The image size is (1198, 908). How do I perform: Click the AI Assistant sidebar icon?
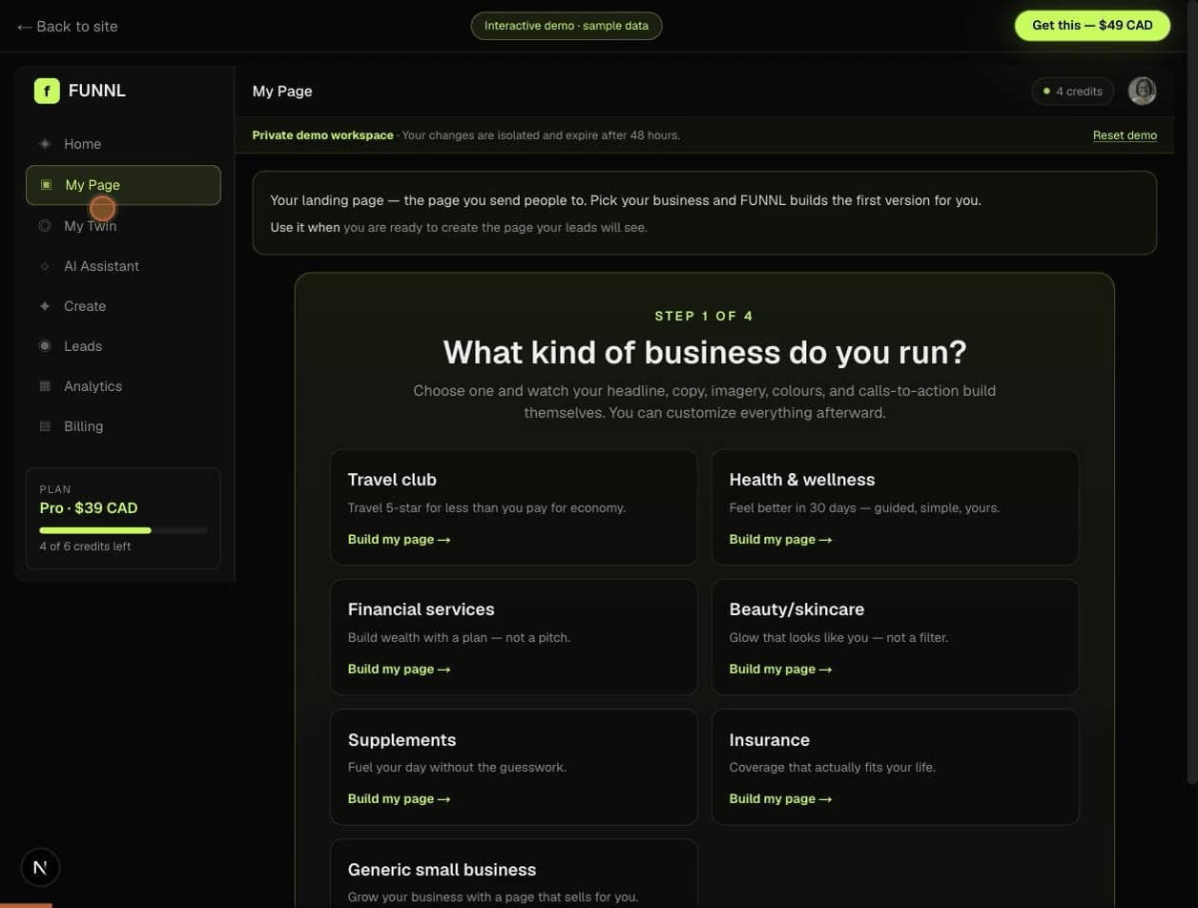tap(45, 266)
